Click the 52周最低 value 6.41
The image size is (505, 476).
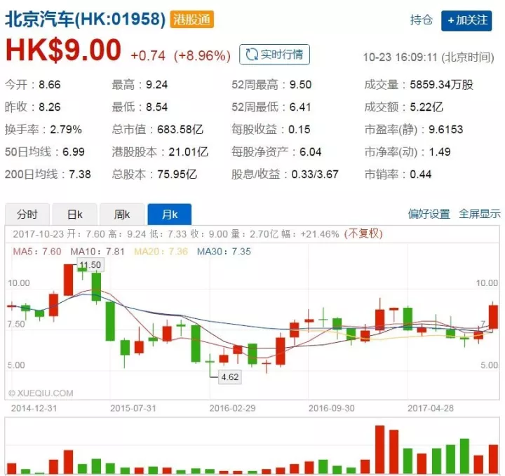(x=300, y=107)
